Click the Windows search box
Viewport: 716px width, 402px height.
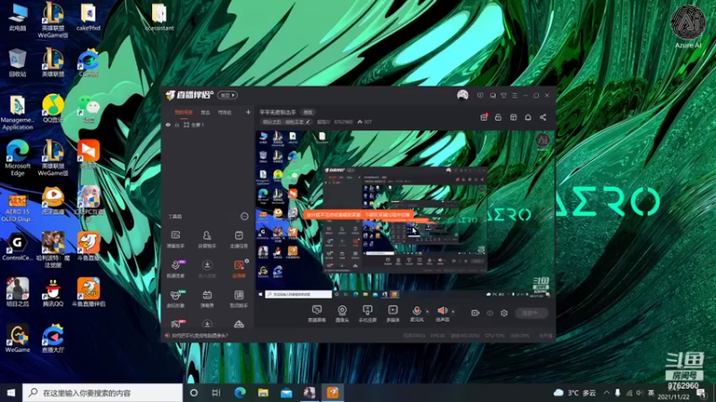tap(102, 392)
